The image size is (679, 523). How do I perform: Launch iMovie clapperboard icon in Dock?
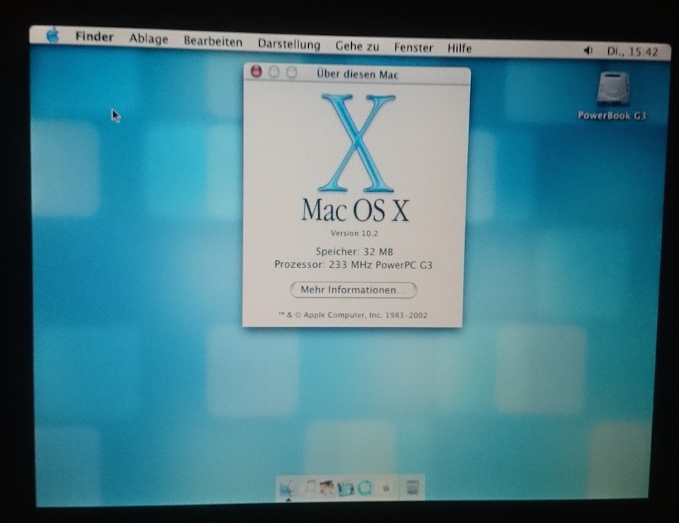pos(346,489)
